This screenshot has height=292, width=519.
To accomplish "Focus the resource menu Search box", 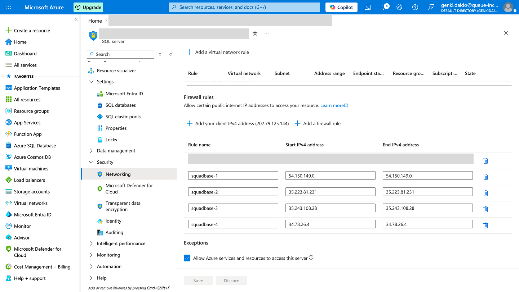I will click(120, 54).
